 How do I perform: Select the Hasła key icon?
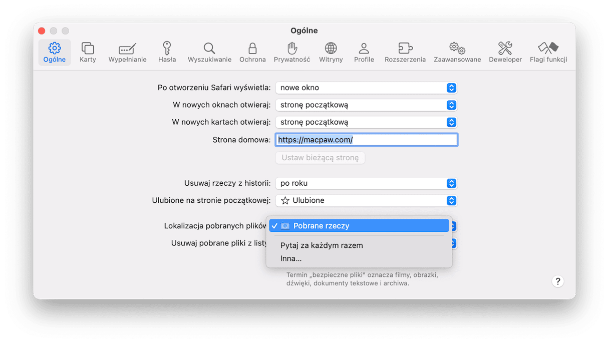167,53
